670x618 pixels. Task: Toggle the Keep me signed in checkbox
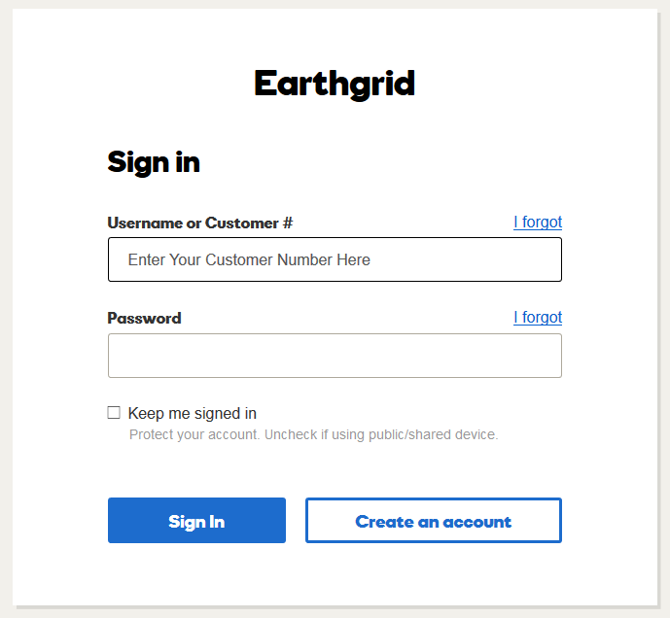click(114, 413)
